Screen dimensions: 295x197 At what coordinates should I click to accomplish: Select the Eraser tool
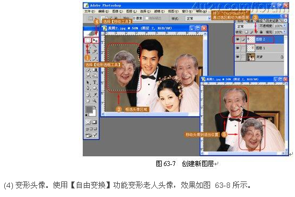pos(88,70)
